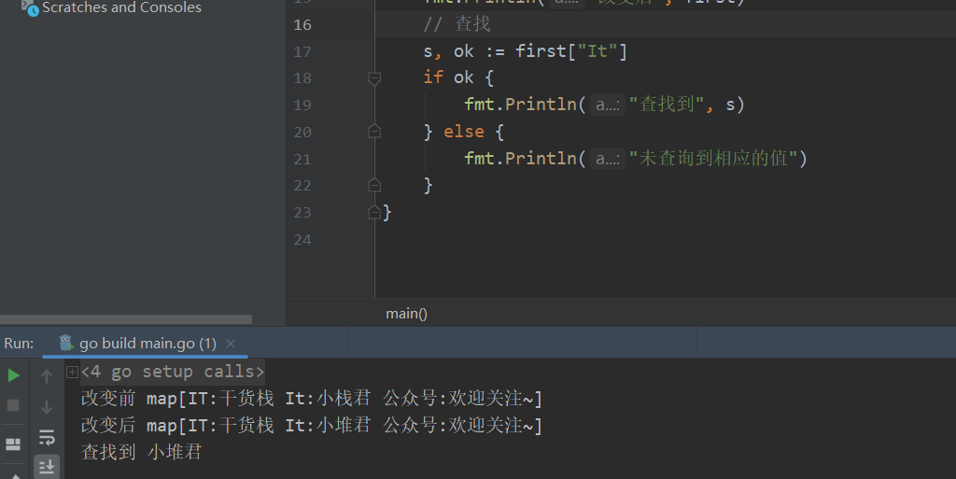Open Scratches and Consoles in the project tree
The image size is (956, 479).
[121, 7]
